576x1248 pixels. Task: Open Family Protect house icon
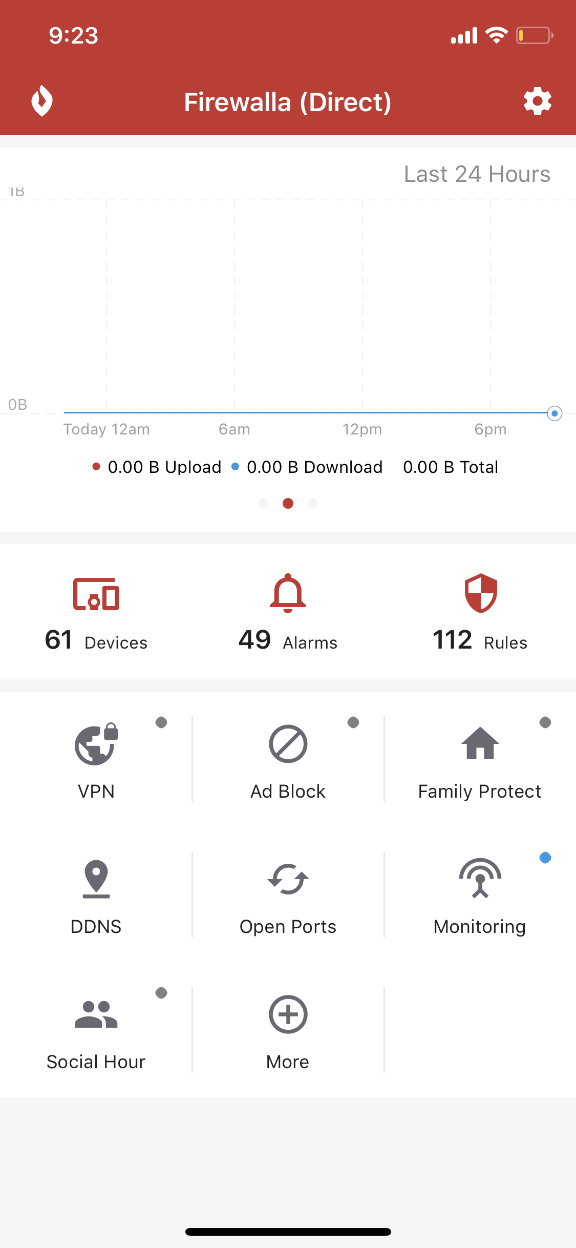coord(480,744)
